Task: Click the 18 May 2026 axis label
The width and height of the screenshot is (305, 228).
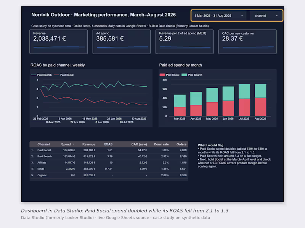Action: (x=90, y=119)
